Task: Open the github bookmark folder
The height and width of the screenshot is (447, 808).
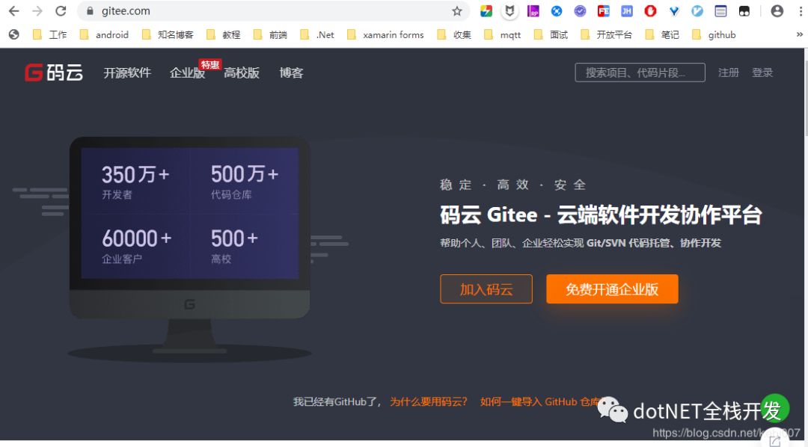Action: [714, 34]
